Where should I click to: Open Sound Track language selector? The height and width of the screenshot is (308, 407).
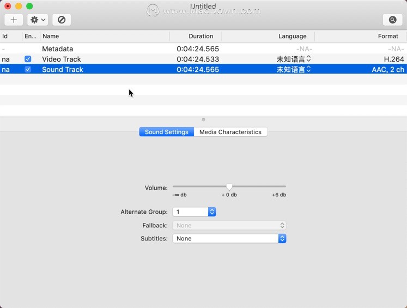pos(294,69)
